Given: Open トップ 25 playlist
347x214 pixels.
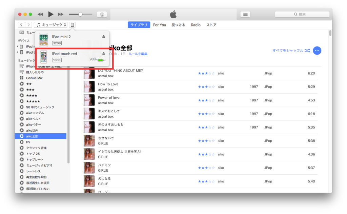Looking at the screenshot, I should click(x=33, y=154).
